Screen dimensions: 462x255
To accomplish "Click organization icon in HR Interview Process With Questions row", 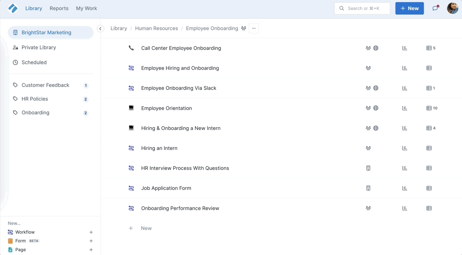I will 368,168.
